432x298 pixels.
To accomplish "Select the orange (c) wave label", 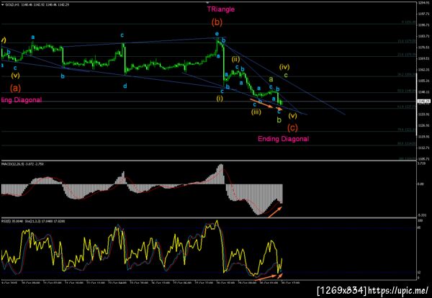I will tap(292, 127).
